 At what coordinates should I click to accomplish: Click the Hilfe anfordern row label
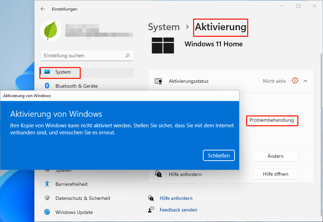(x=185, y=174)
